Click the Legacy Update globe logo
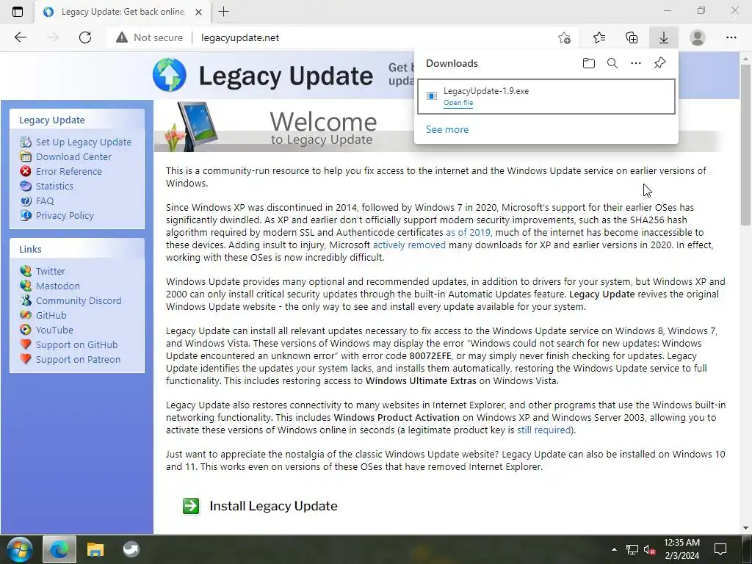Viewport: 752px width, 564px height. pyautogui.click(x=170, y=75)
